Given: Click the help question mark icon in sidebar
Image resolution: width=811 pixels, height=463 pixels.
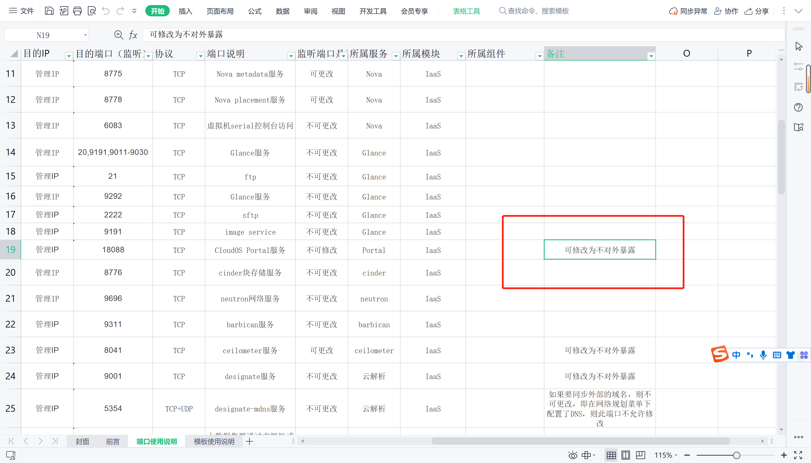Looking at the screenshot, I should click(798, 108).
